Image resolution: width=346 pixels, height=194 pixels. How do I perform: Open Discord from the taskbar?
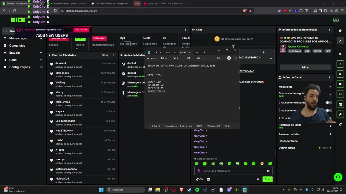(229, 190)
